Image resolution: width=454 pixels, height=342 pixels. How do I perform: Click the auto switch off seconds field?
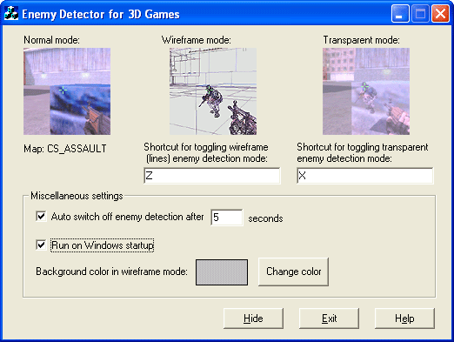227,218
